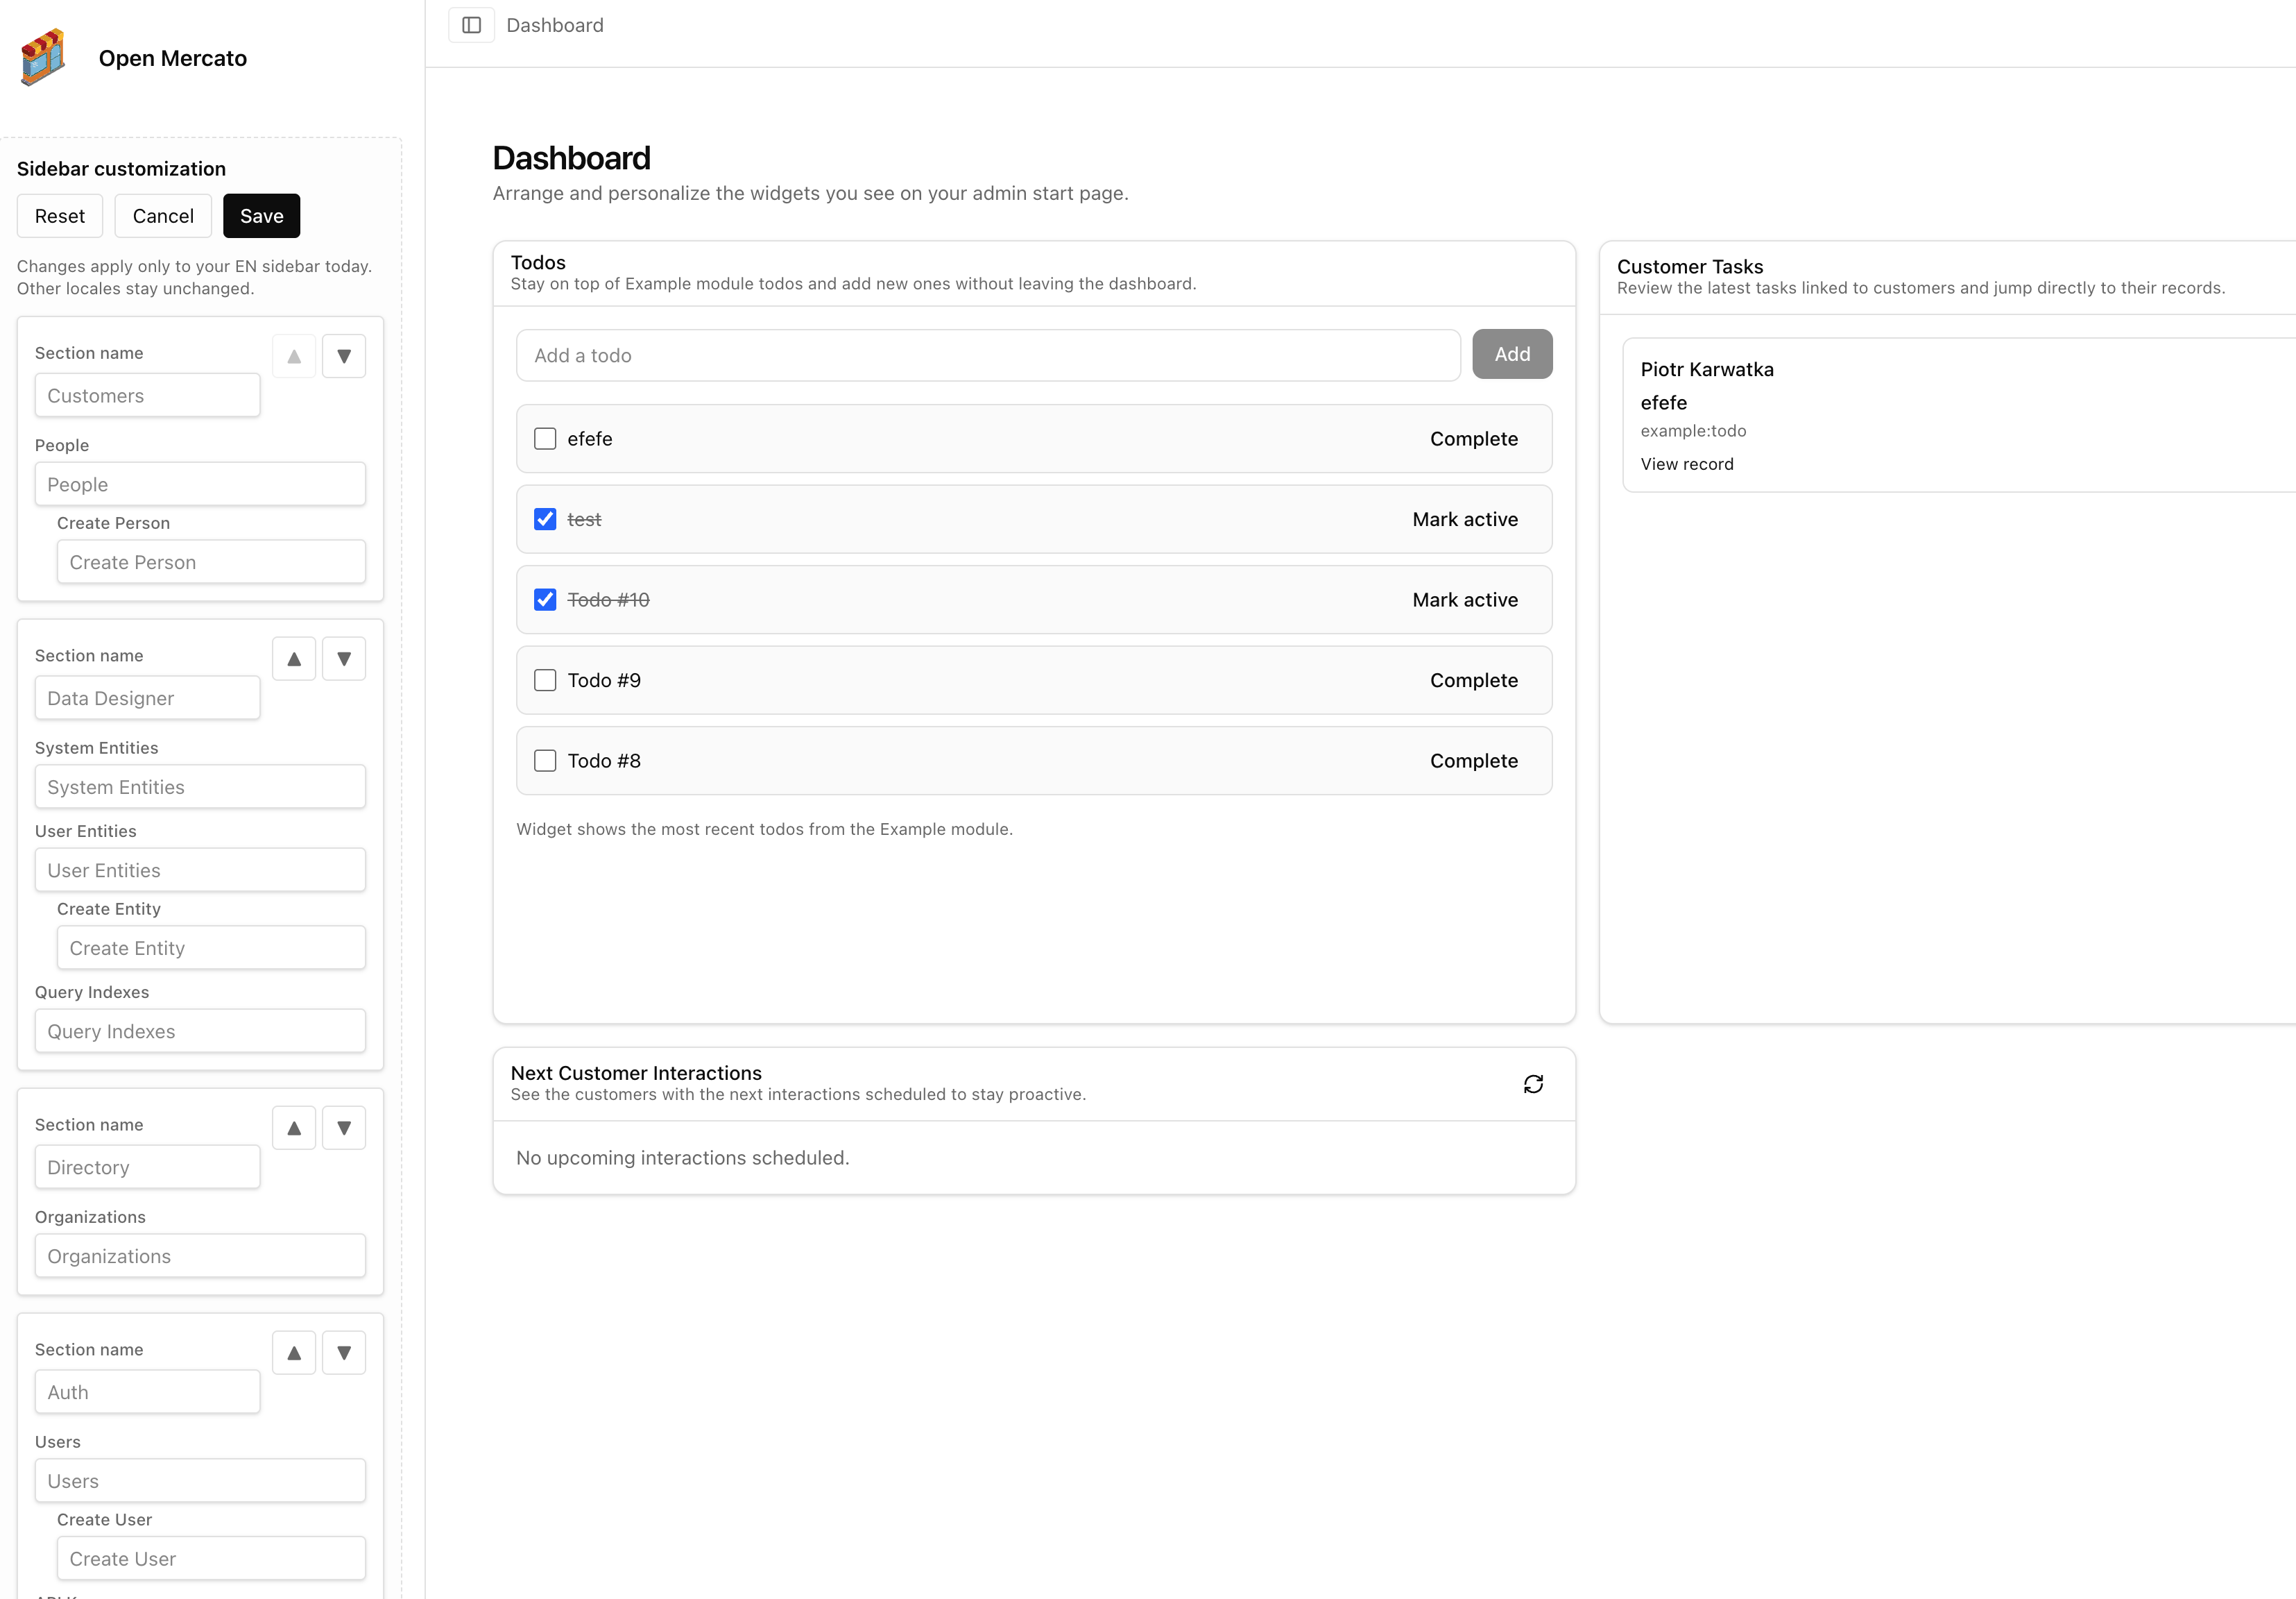Click the Add a todo input field
Viewport: 2296px width, 1599px height.
[988, 355]
